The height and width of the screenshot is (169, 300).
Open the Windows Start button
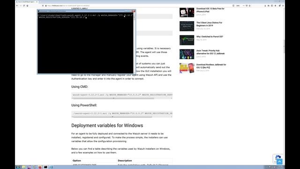(x=18, y=167)
